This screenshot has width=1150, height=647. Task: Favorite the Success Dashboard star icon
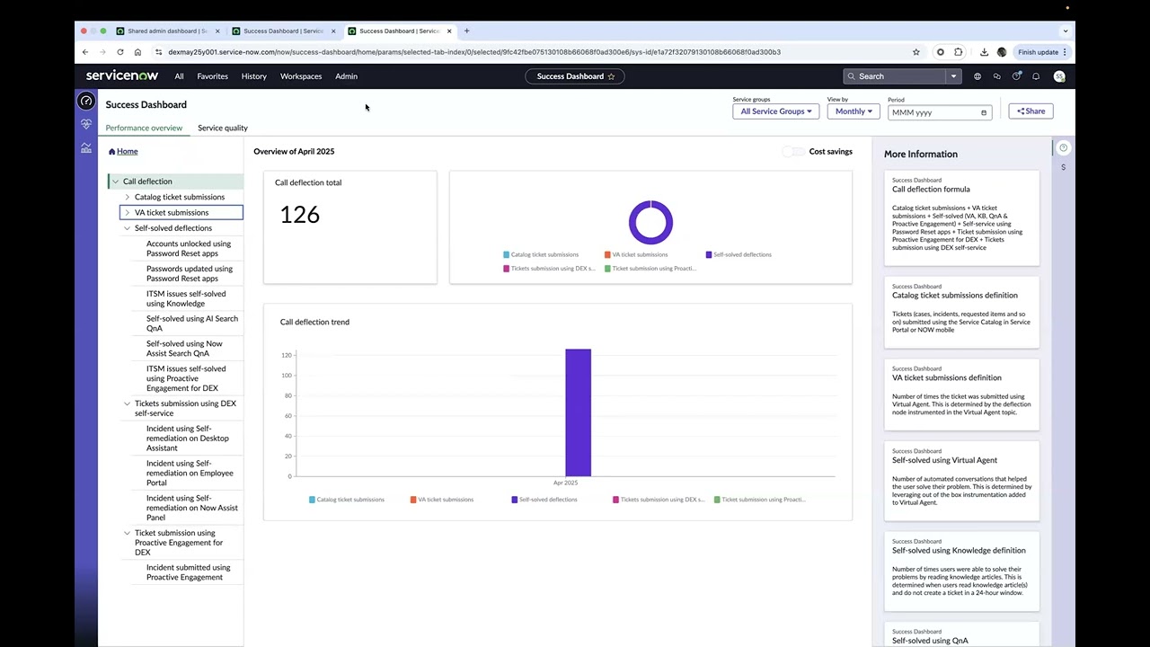[612, 76]
